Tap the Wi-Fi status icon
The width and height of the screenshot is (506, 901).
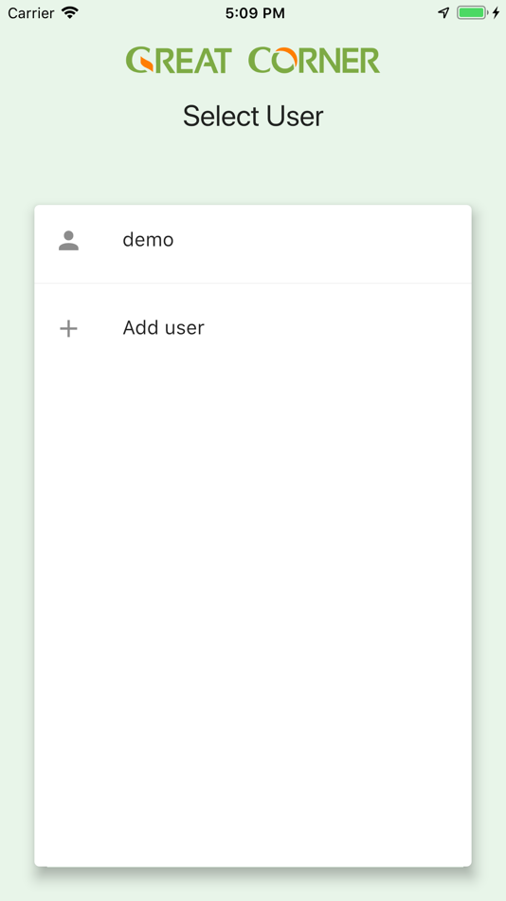(70, 12)
